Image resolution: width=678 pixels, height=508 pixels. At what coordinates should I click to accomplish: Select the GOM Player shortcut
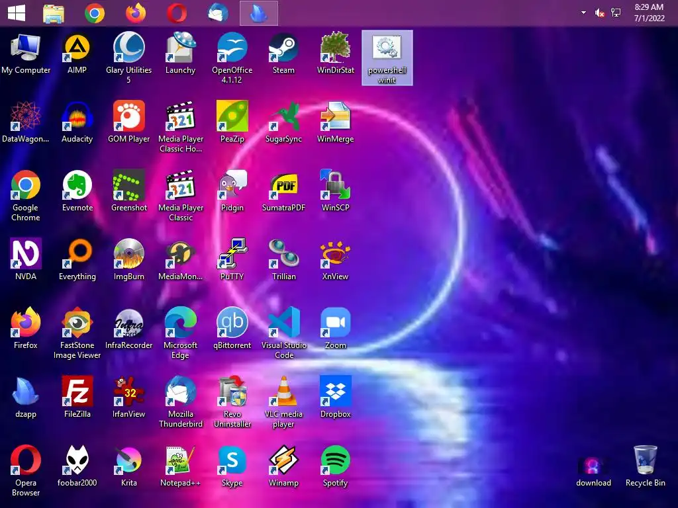129,122
